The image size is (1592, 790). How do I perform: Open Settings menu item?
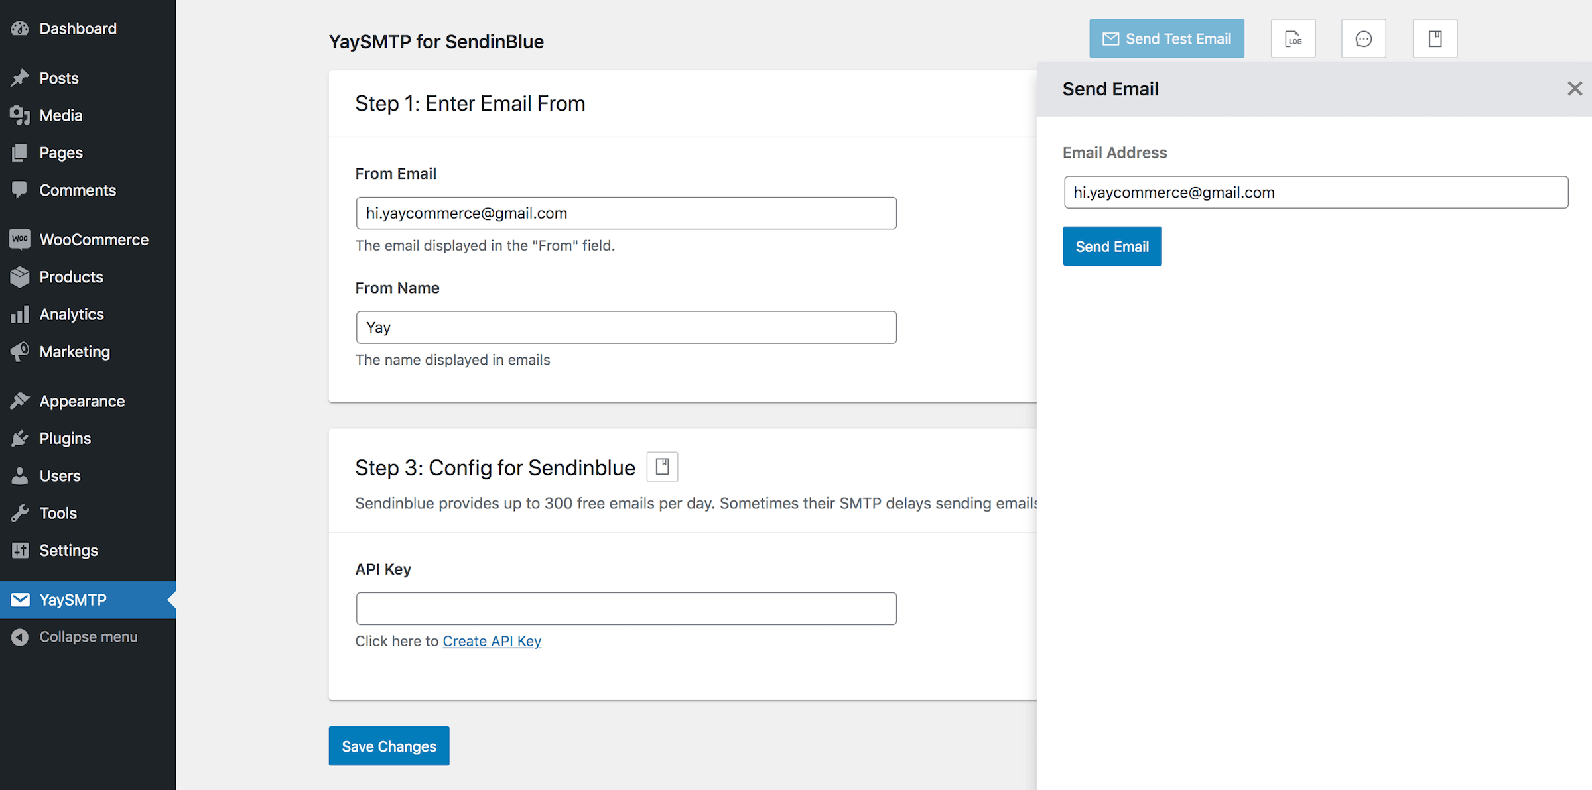(x=88, y=550)
